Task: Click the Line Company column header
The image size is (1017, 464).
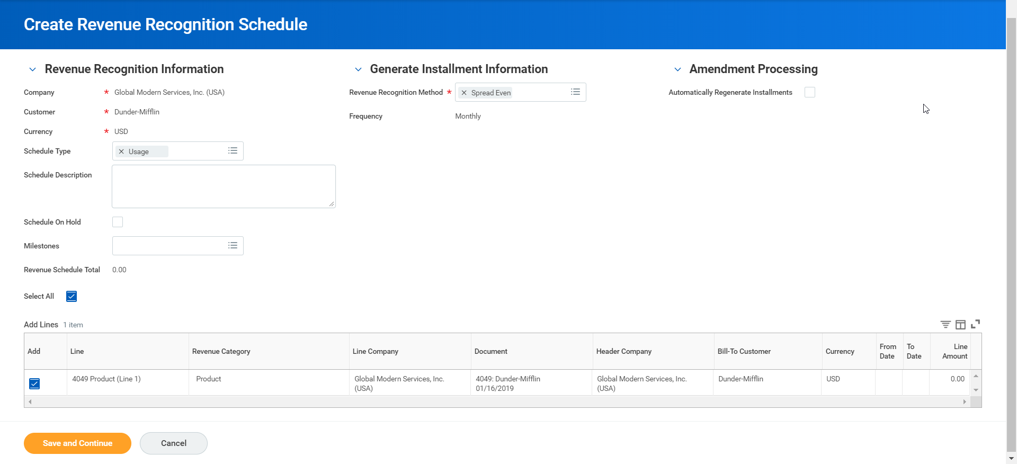Action: pyautogui.click(x=410, y=351)
